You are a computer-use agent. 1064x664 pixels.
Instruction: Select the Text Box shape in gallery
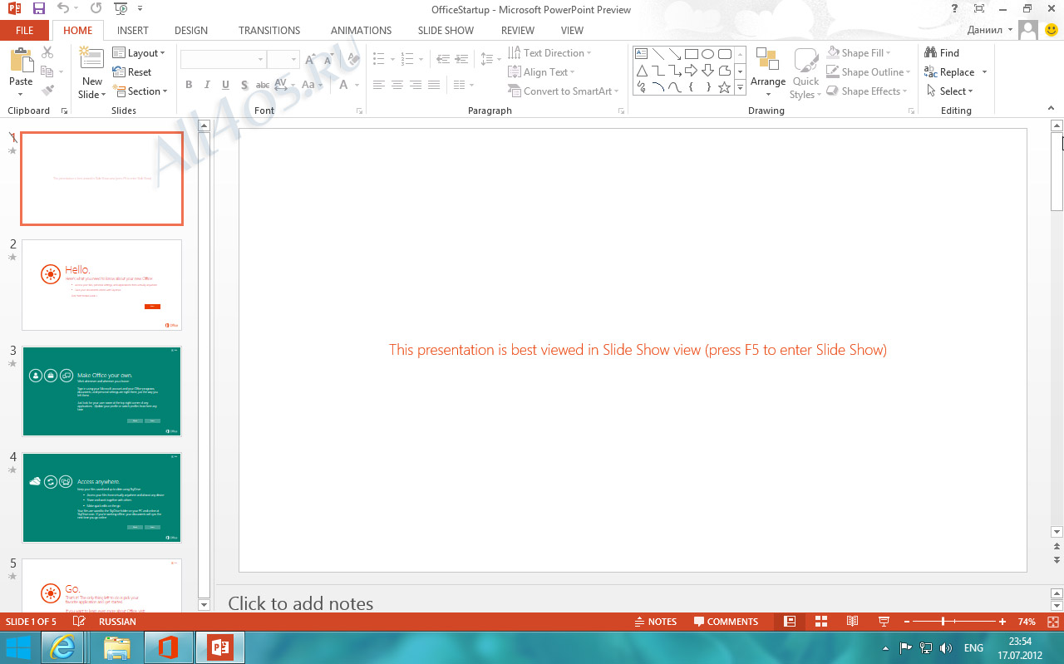click(x=642, y=53)
